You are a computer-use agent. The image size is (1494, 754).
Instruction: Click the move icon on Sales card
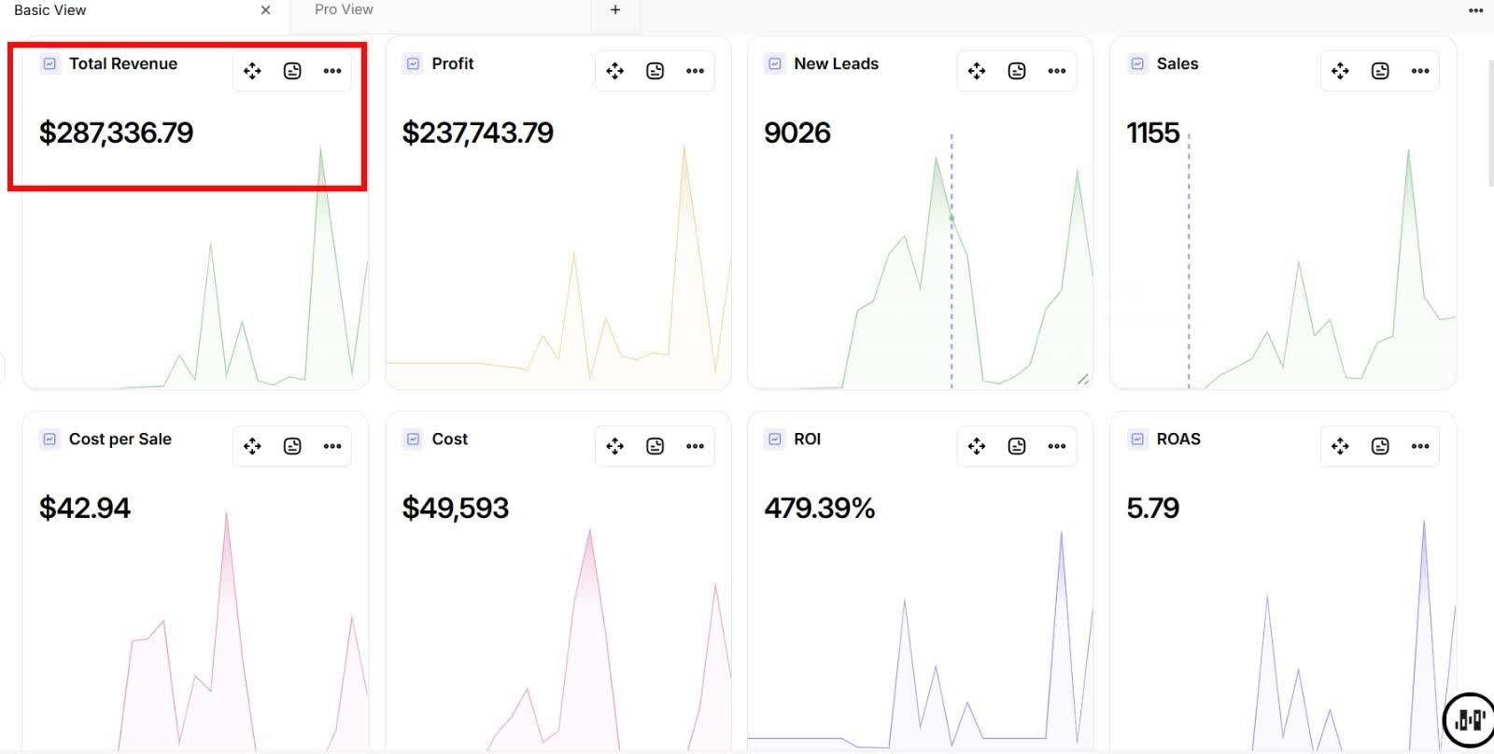click(1340, 71)
